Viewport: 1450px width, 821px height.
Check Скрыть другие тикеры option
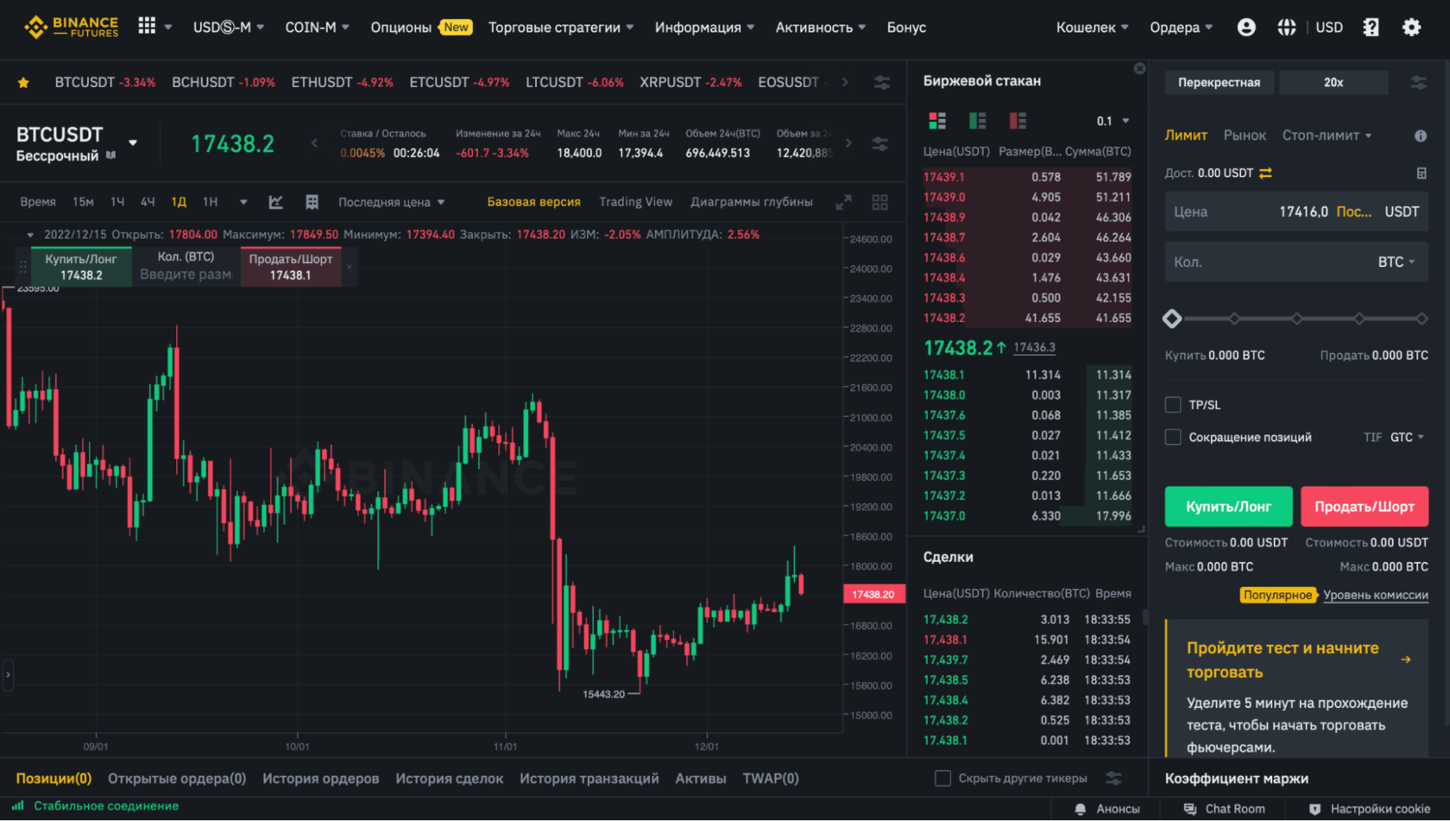coord(943,778)
